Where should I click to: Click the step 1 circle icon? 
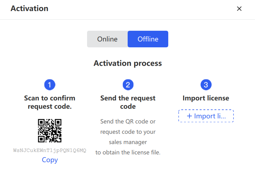click(50, 85)
